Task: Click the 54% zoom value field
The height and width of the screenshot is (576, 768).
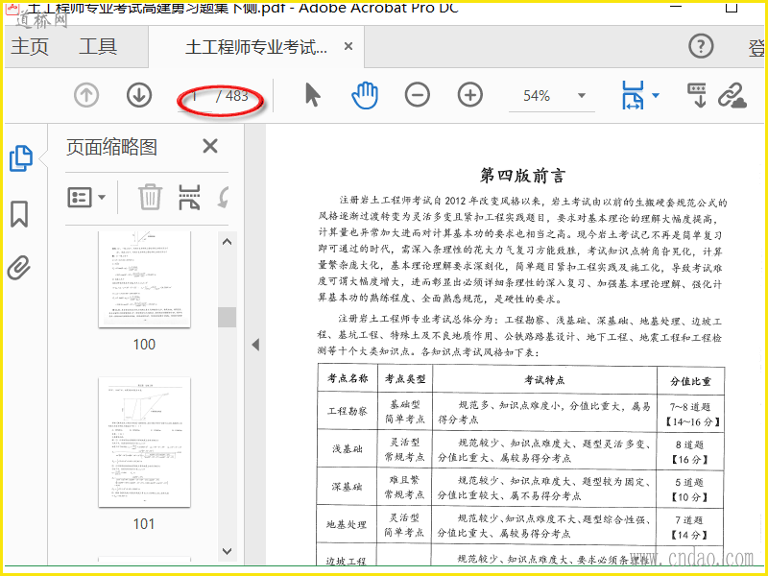Action: pyautogui.click(x=537, y=95)
